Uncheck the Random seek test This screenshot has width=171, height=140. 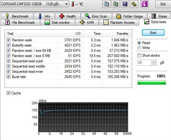pyautogui.click(x=8, y=40)
